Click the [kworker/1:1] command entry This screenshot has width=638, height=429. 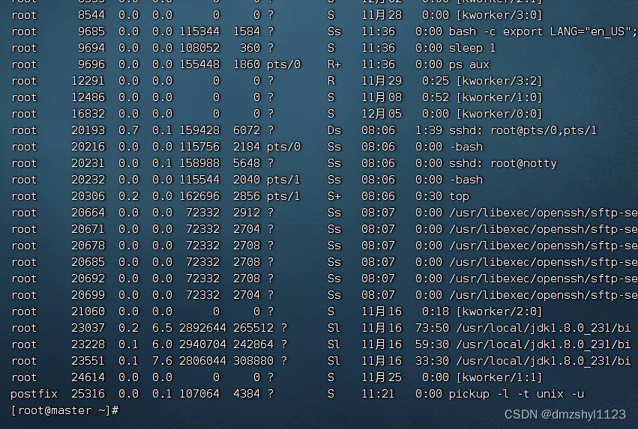[499, 377]
